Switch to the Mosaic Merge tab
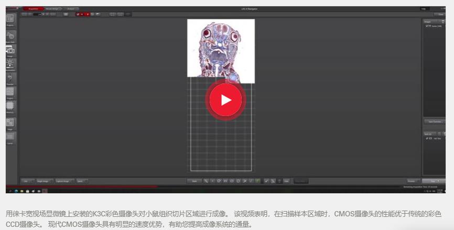This screenshot has height=230, width=454. point(52,8)
